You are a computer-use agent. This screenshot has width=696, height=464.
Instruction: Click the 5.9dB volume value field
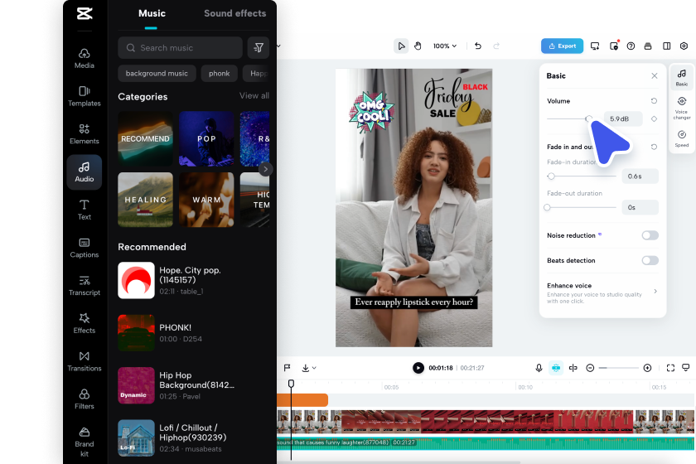(x=623, y=118)
